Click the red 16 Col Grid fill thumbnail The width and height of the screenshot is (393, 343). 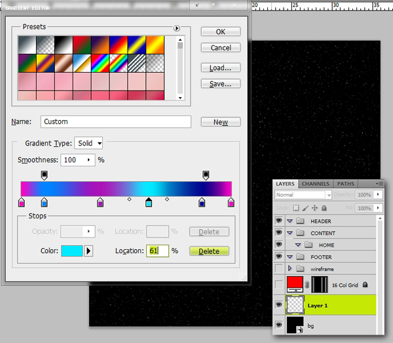[x=295, y=284]
